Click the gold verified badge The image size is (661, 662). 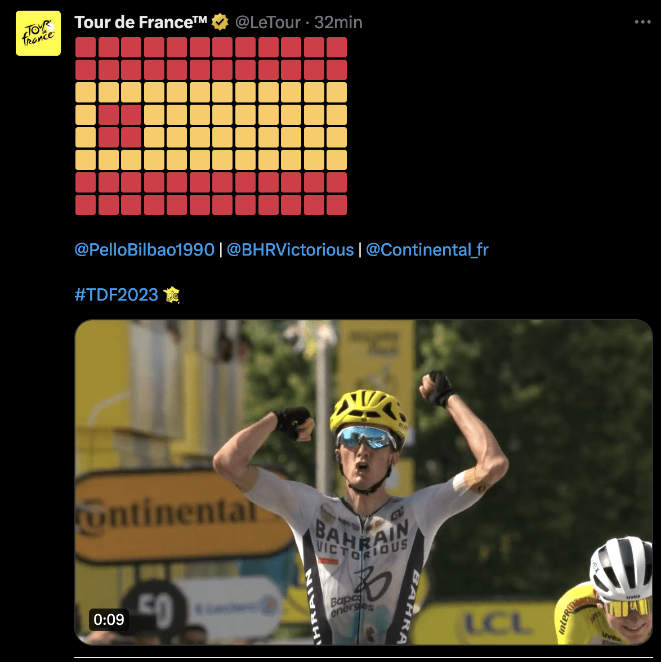[x=220, y=23]
